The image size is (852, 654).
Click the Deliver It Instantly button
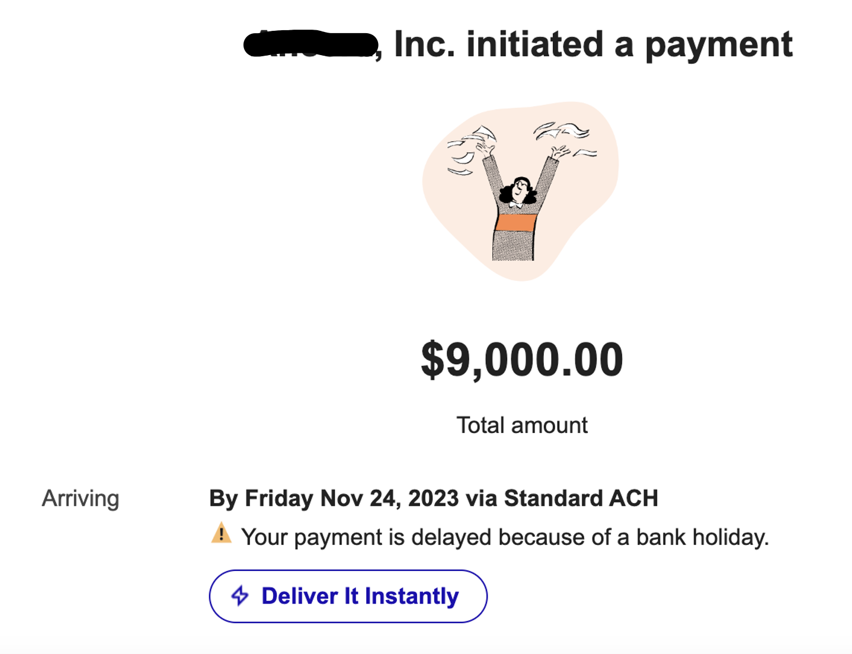pyautogui.click(x=348, y=596)
